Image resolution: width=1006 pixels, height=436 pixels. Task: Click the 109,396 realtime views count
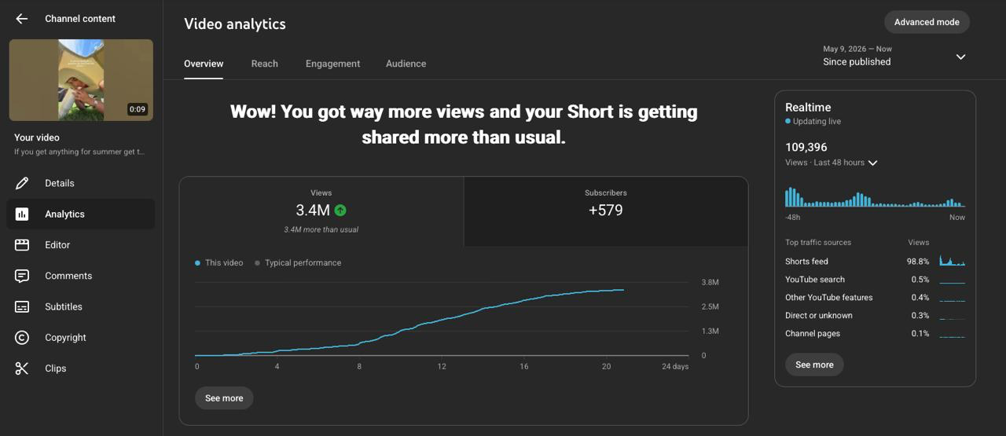pos(806,147)
